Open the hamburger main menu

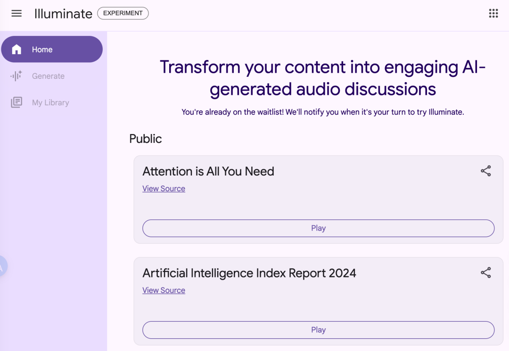(16, 13)
